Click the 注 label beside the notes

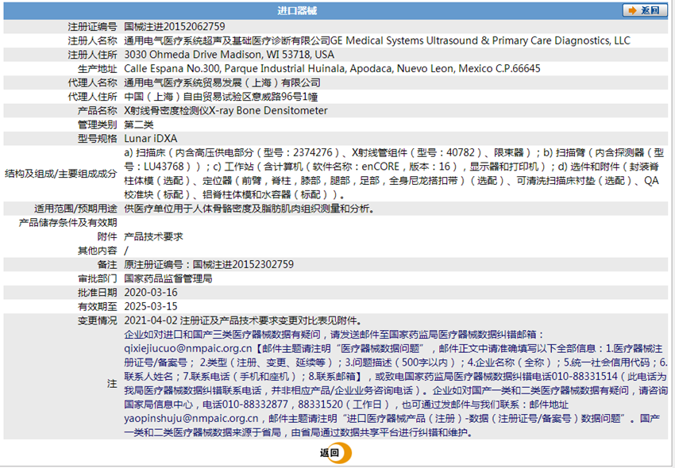(x=112, y=383)
